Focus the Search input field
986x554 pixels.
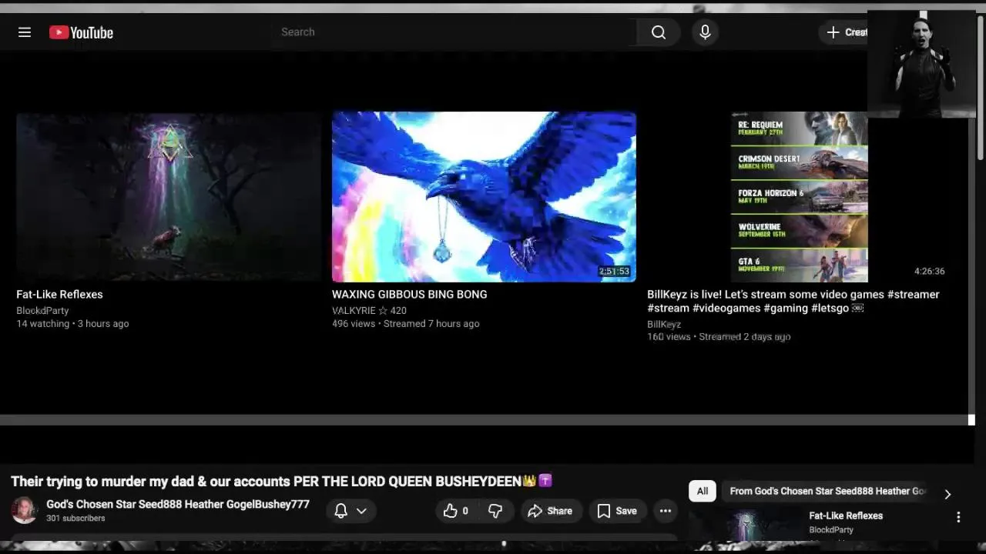click(x=454, y=32)
